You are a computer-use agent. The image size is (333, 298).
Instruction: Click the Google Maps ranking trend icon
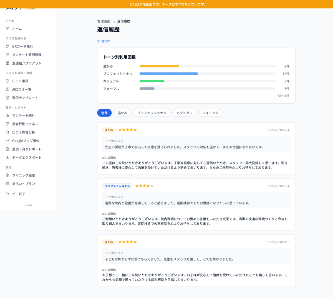click(7, 141)
